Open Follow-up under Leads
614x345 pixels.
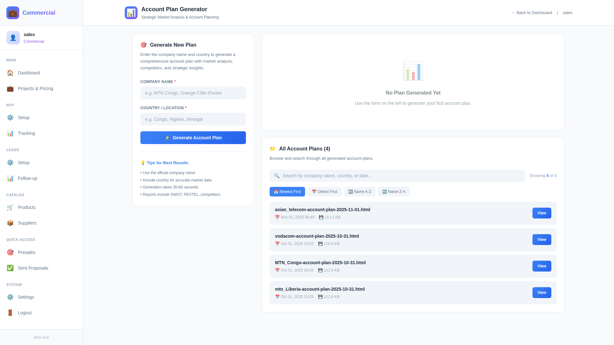[42, 178]
